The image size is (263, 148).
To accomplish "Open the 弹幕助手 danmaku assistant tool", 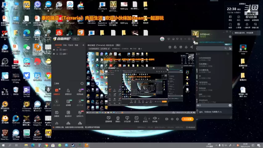I will (x=57, y=92).
